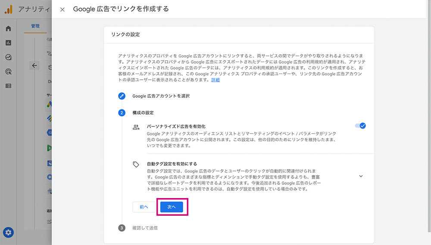
Task: Click the 前へ button
Action: (x=144, y=207)
